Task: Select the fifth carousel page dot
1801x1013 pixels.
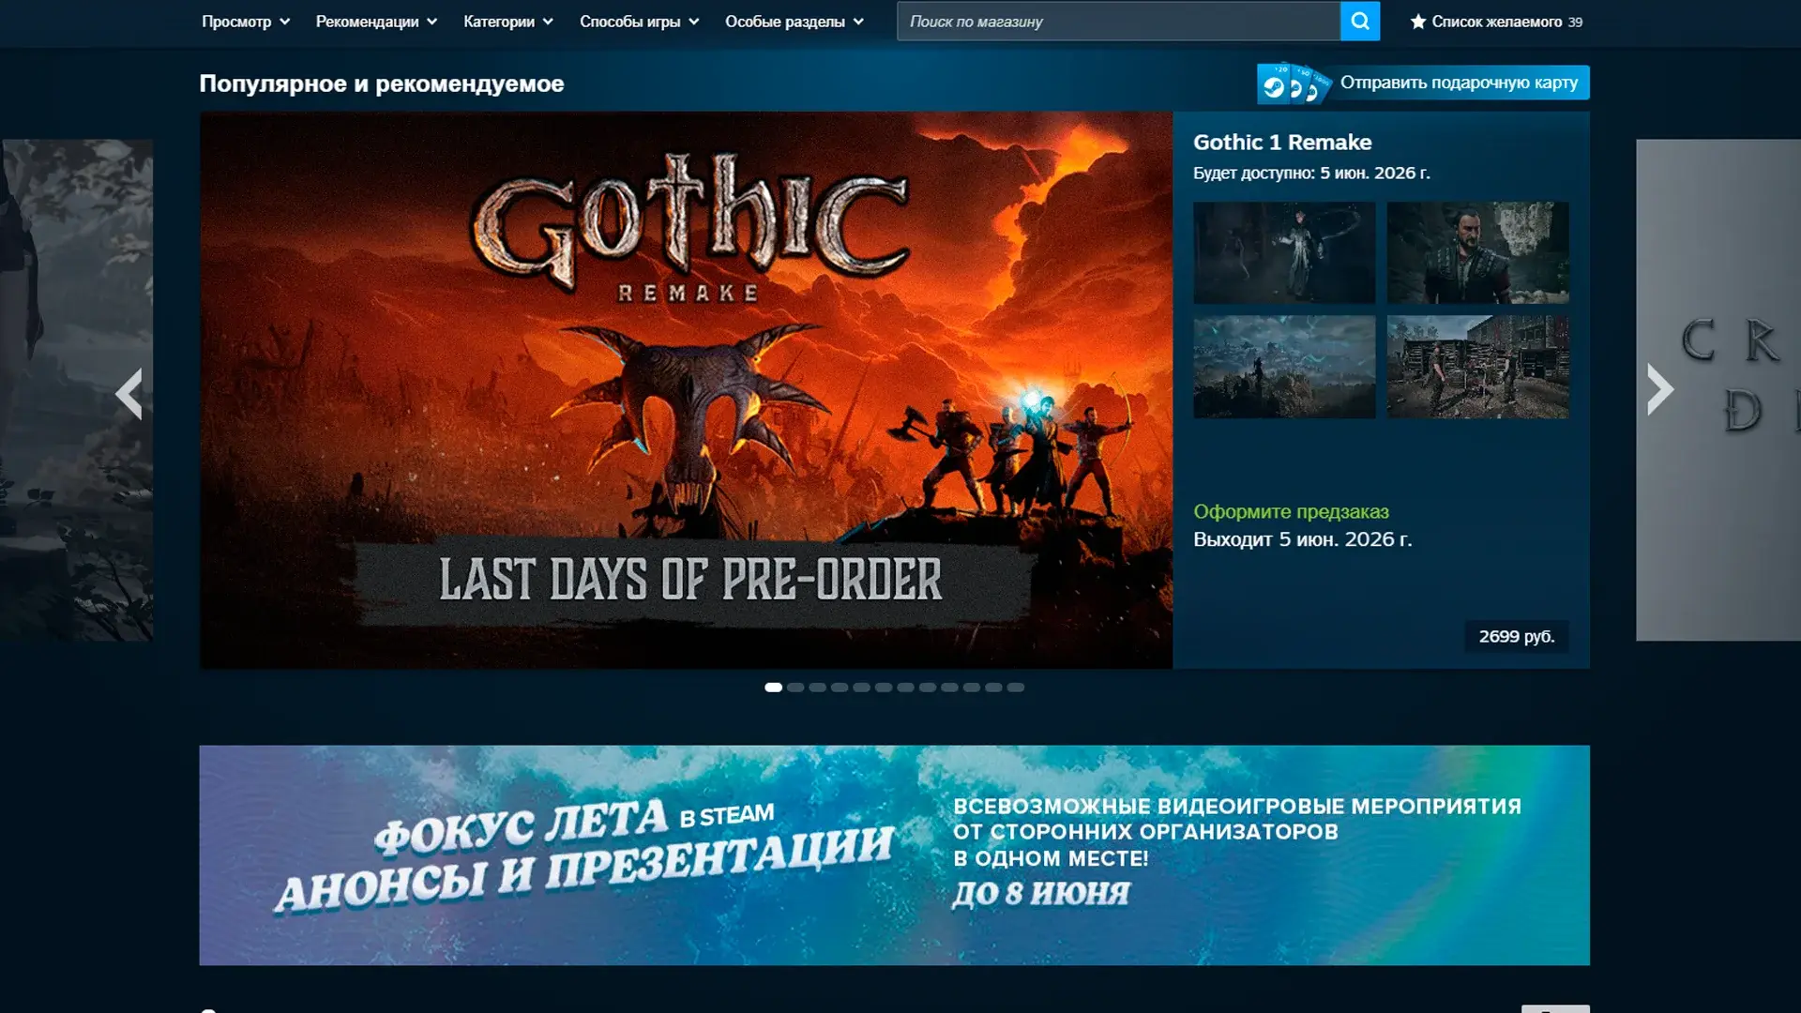Action: coord(861,688)
